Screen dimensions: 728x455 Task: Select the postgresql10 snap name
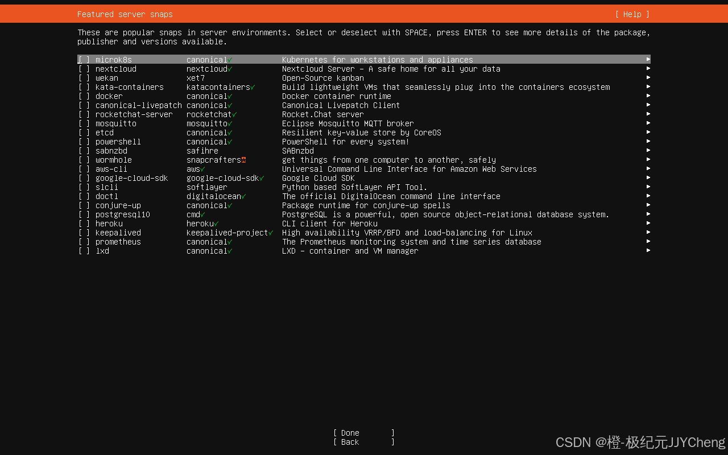[123, 214]
